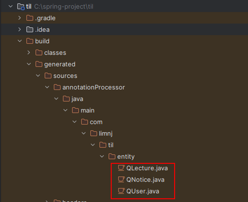Click the java folder icon
This screenshot has width=248, height=202.
point(66,99)
